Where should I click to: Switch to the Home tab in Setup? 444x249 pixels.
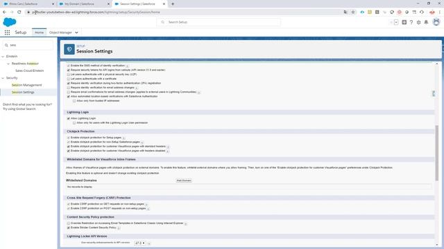pos(39,33)
